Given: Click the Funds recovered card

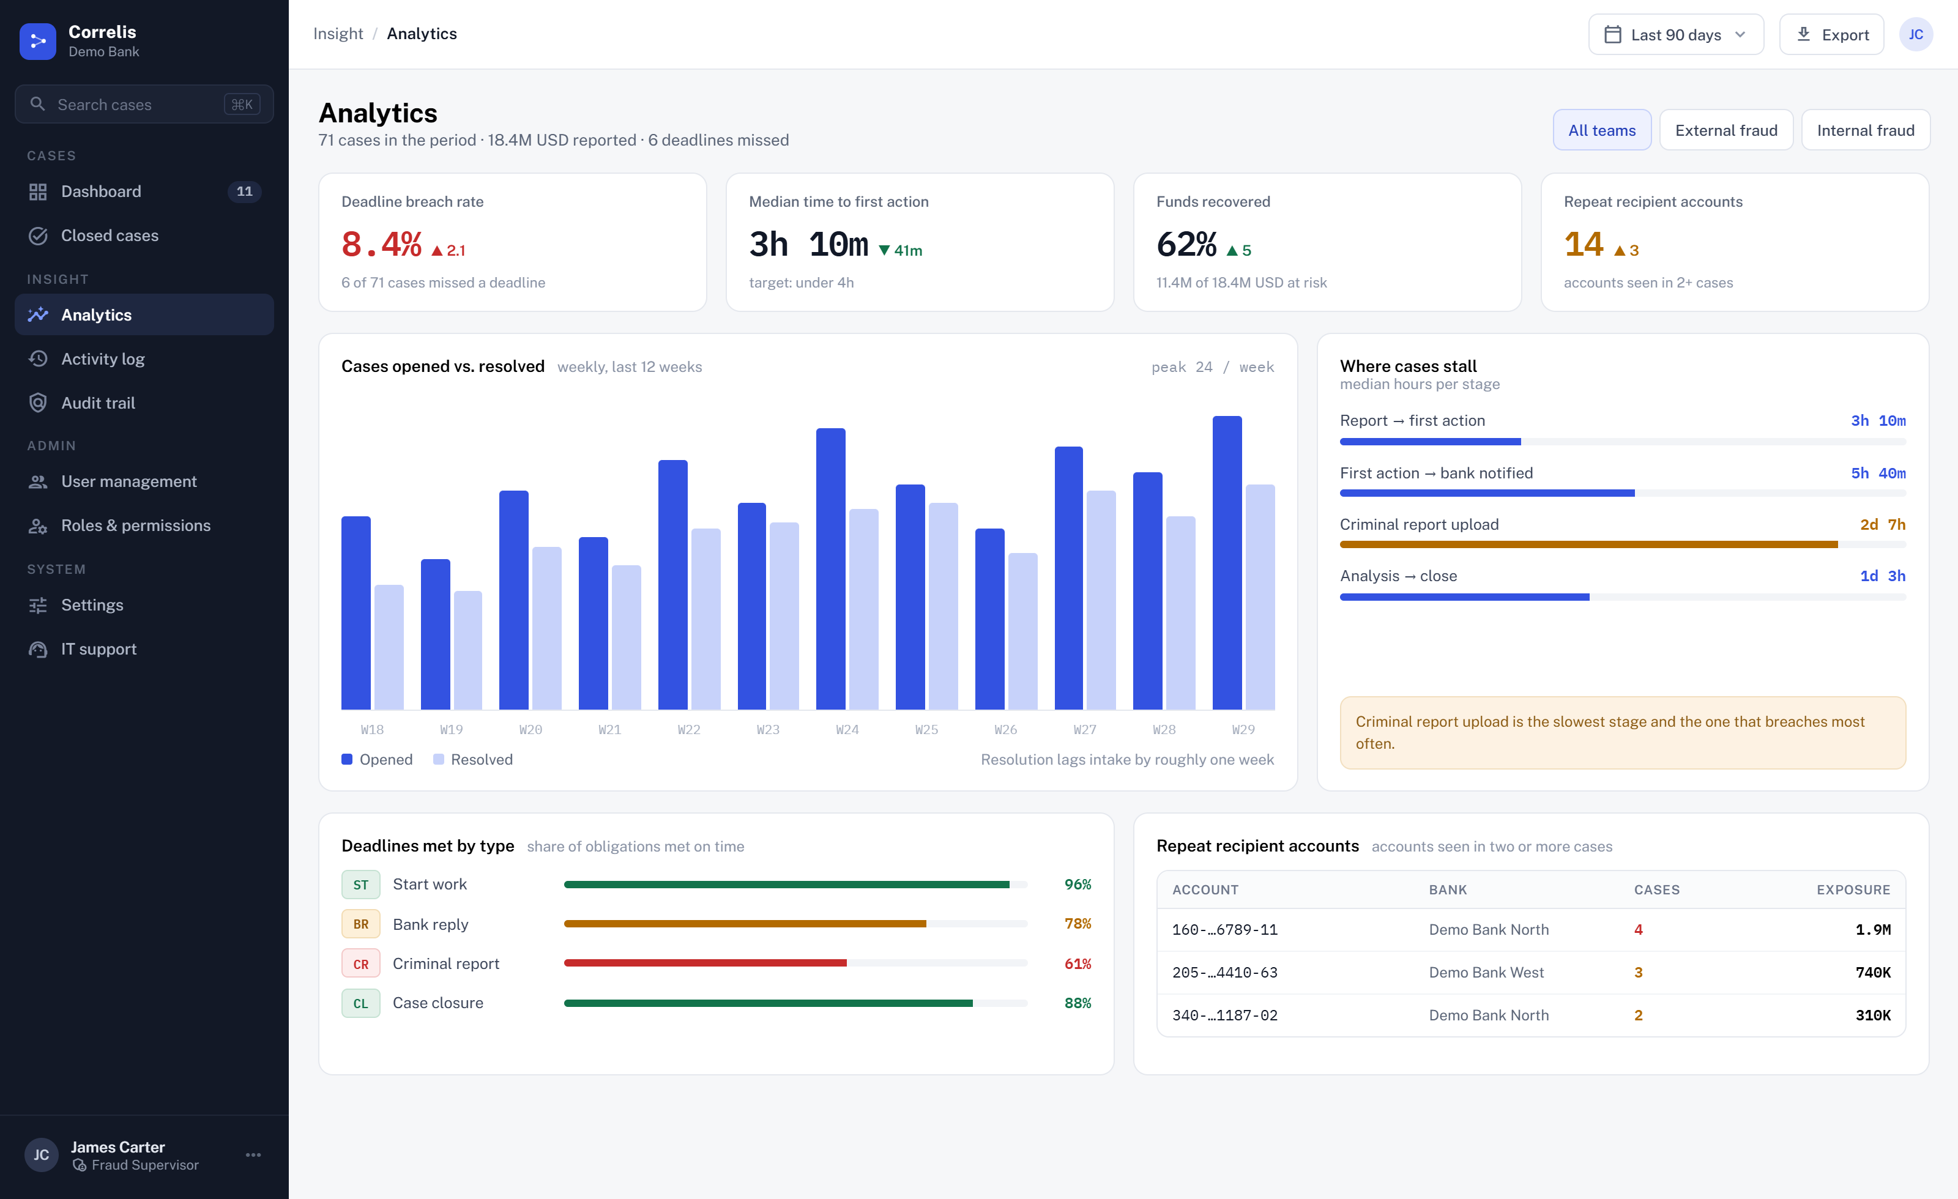Looking at the screenshot, I should (1327, 242).
